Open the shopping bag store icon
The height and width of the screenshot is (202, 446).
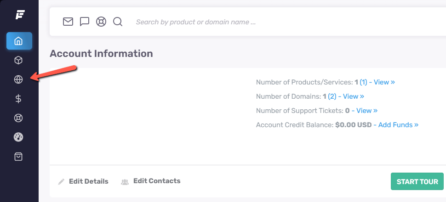coord(18,157)
